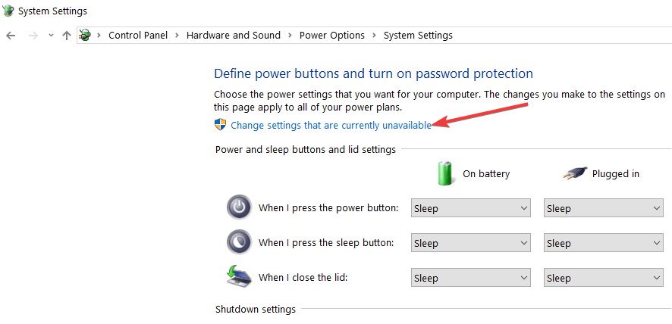This screenshot has width=672, height=324.
Task: Click the green battery icon
Action: pyautogui.click(x=445, y=173)
